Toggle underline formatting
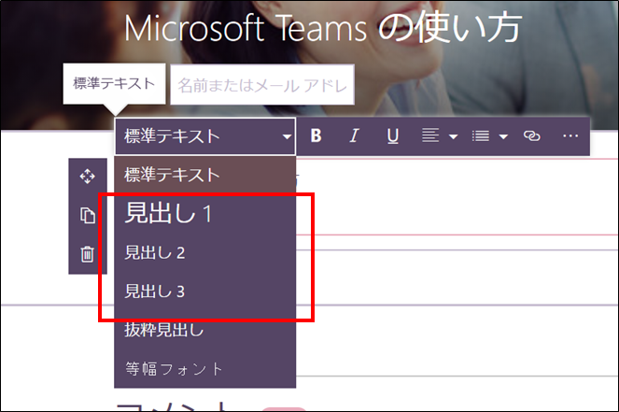This screenshot has height=412, width=619. point(392,136)
